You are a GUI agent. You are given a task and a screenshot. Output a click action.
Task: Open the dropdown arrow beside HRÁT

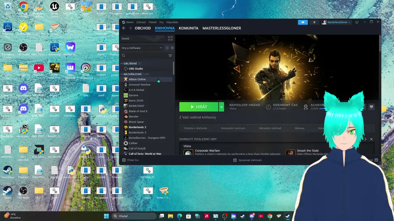coord(222,107)
